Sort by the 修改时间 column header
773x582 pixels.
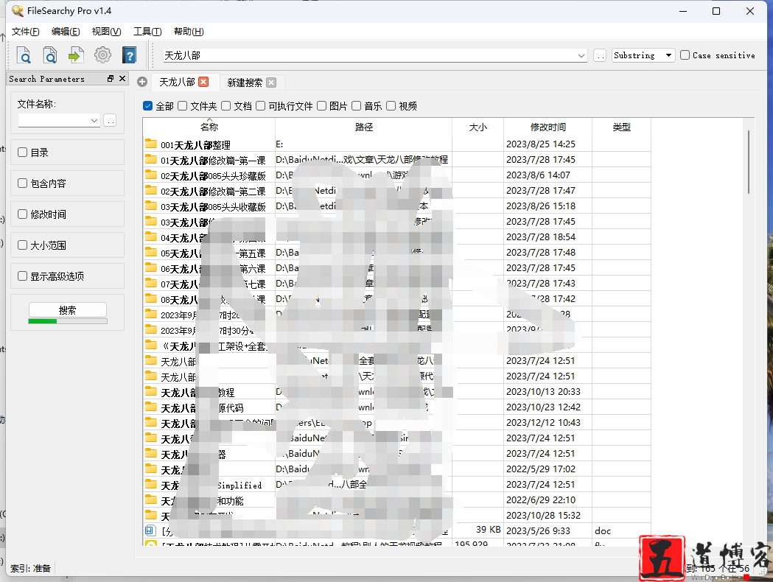548,127
